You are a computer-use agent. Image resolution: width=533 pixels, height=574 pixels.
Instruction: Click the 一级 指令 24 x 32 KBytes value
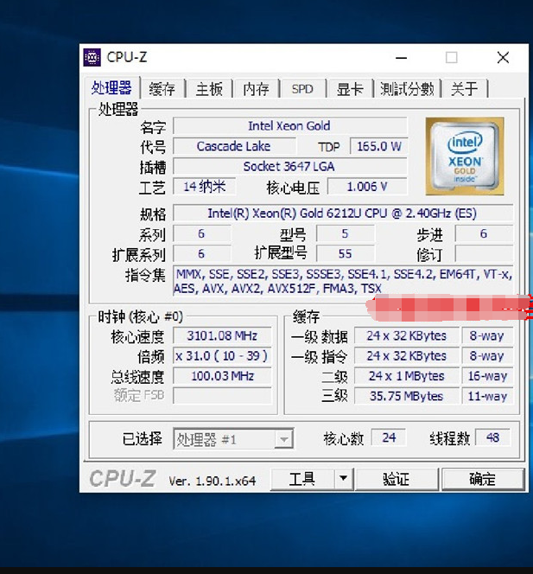pos(407,356)
